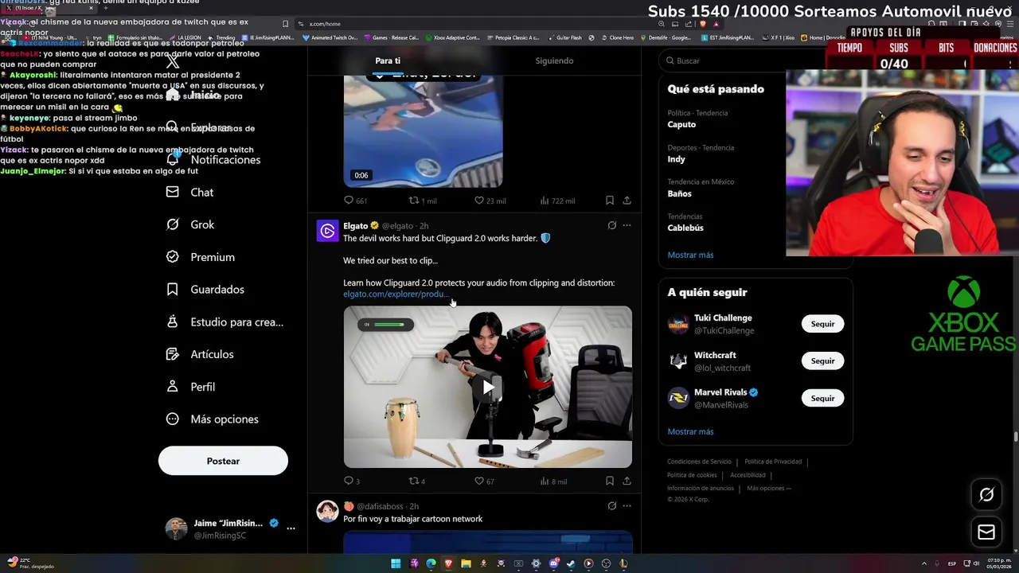1019x573 pixels.
Task: Open Notificaciones bell in sidebar
Action: coord(172,159)
